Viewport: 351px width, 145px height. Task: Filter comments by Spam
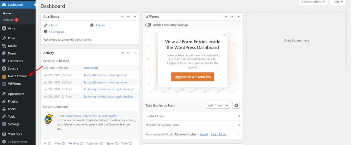tap(112, 143)
